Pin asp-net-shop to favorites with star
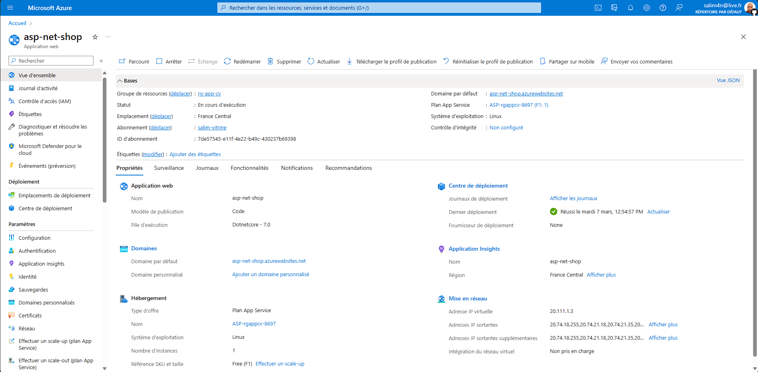The width and height of the screenshot is (758, 372). coord(95,37)
